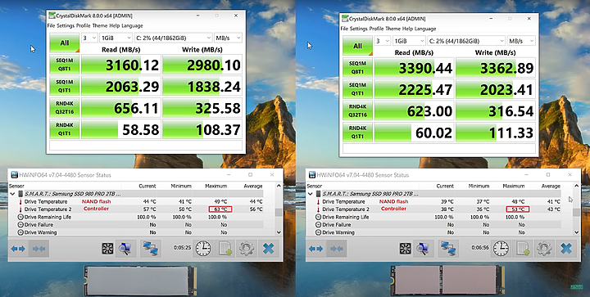Run SEQ1M Q1T1 test beside 2225.47
590x297 pixels.
pyautogui.click(x=357, y=88)
